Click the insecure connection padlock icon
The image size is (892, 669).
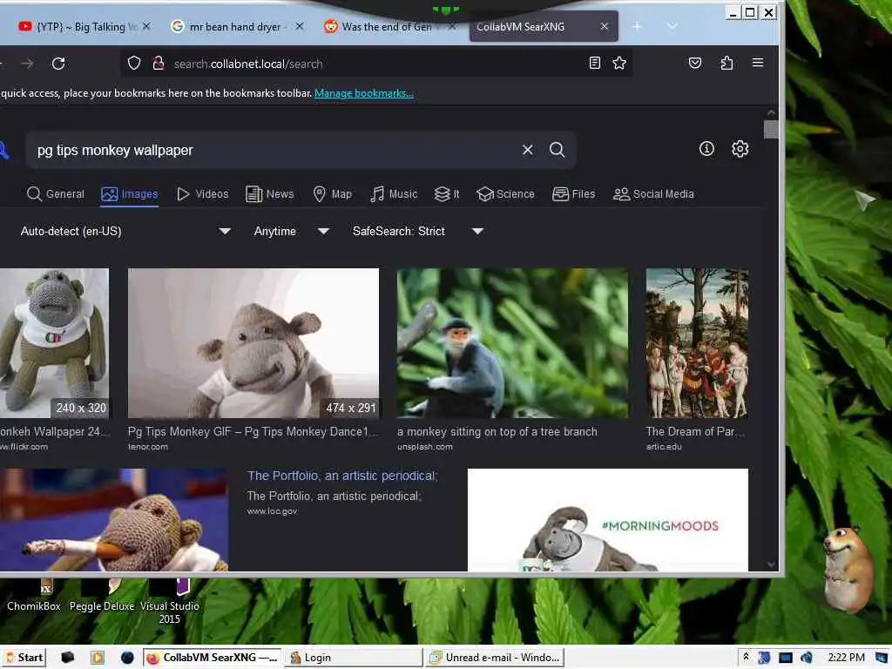[x=159, y=63]
